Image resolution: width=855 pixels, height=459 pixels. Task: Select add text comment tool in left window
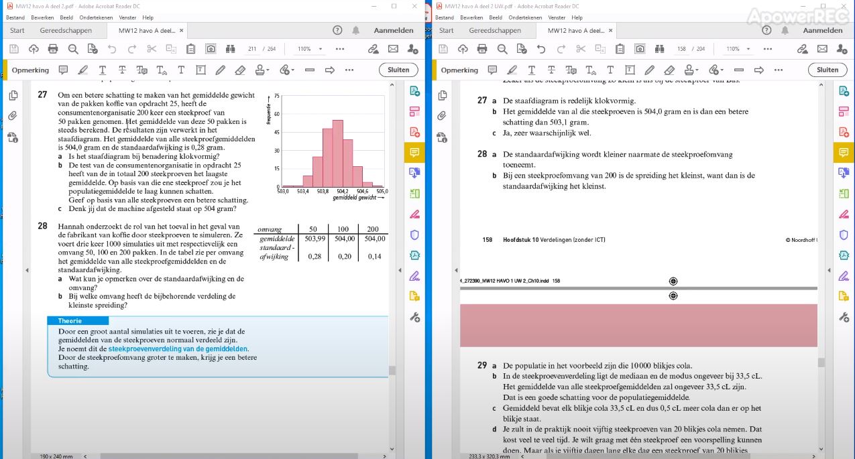click(181, 70)
